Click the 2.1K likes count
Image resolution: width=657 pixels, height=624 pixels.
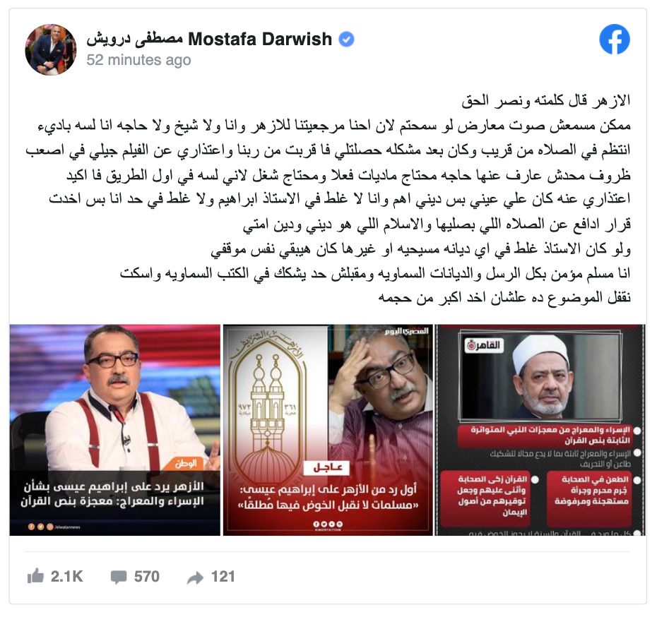click(x=67, y=577)
